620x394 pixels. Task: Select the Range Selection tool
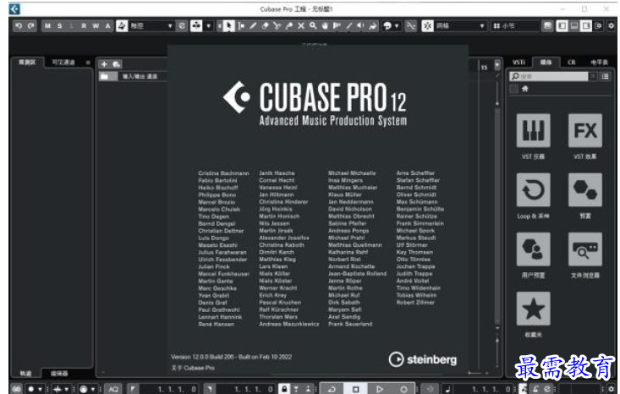[241, 26]
